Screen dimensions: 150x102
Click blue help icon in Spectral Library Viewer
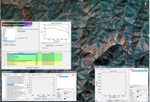pyautogui.click(x=27, y=99)
